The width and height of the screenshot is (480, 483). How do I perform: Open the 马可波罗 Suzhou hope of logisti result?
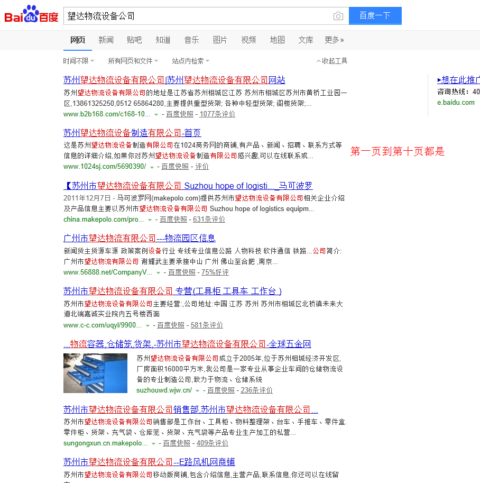(x=188, y=186)
